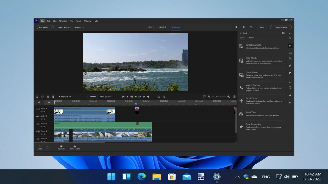
Task: Click the timeline help question mark icon
Action: [234, 97]
